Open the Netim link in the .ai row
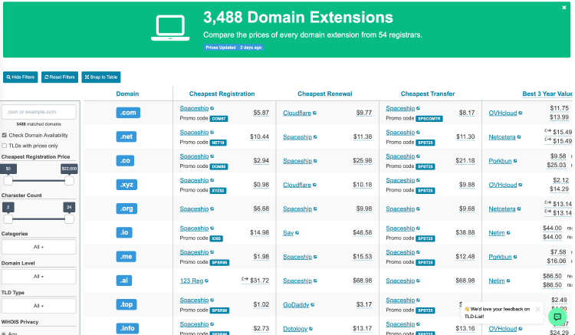The width and height of the screenshot is (575, 335). point(497,281)
